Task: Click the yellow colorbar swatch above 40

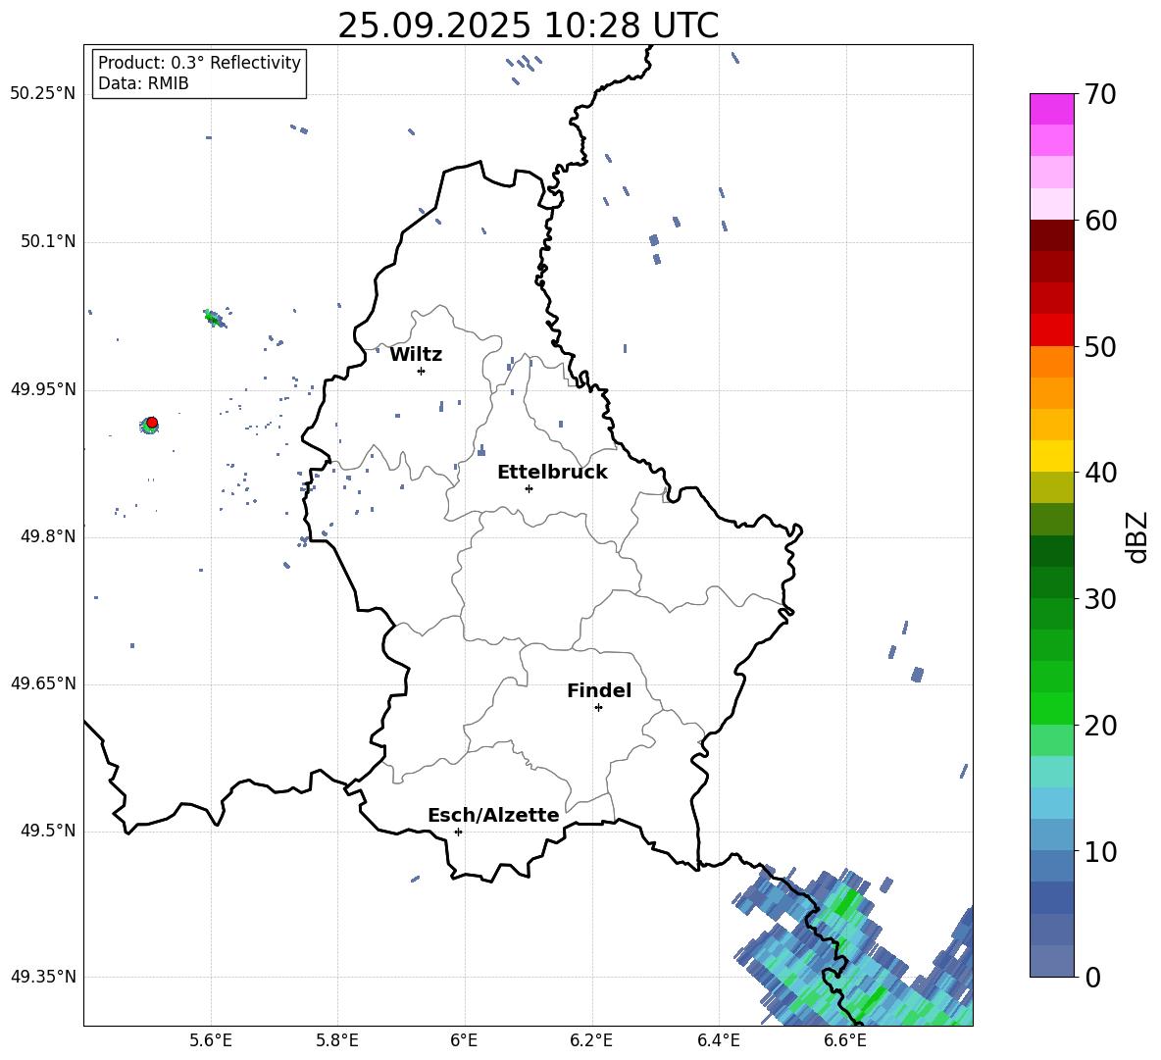Action: (x=1051, y=456)
